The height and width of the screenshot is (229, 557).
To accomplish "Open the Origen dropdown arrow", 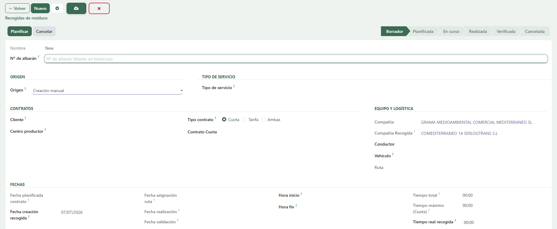I will coord(182,91).
